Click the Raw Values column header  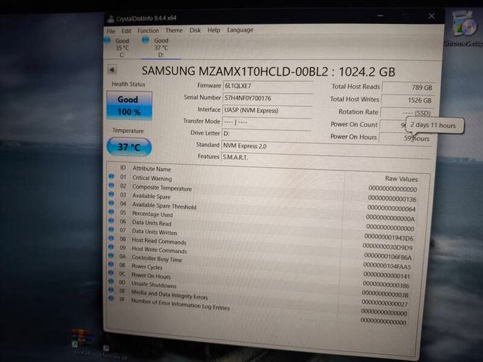401,179
